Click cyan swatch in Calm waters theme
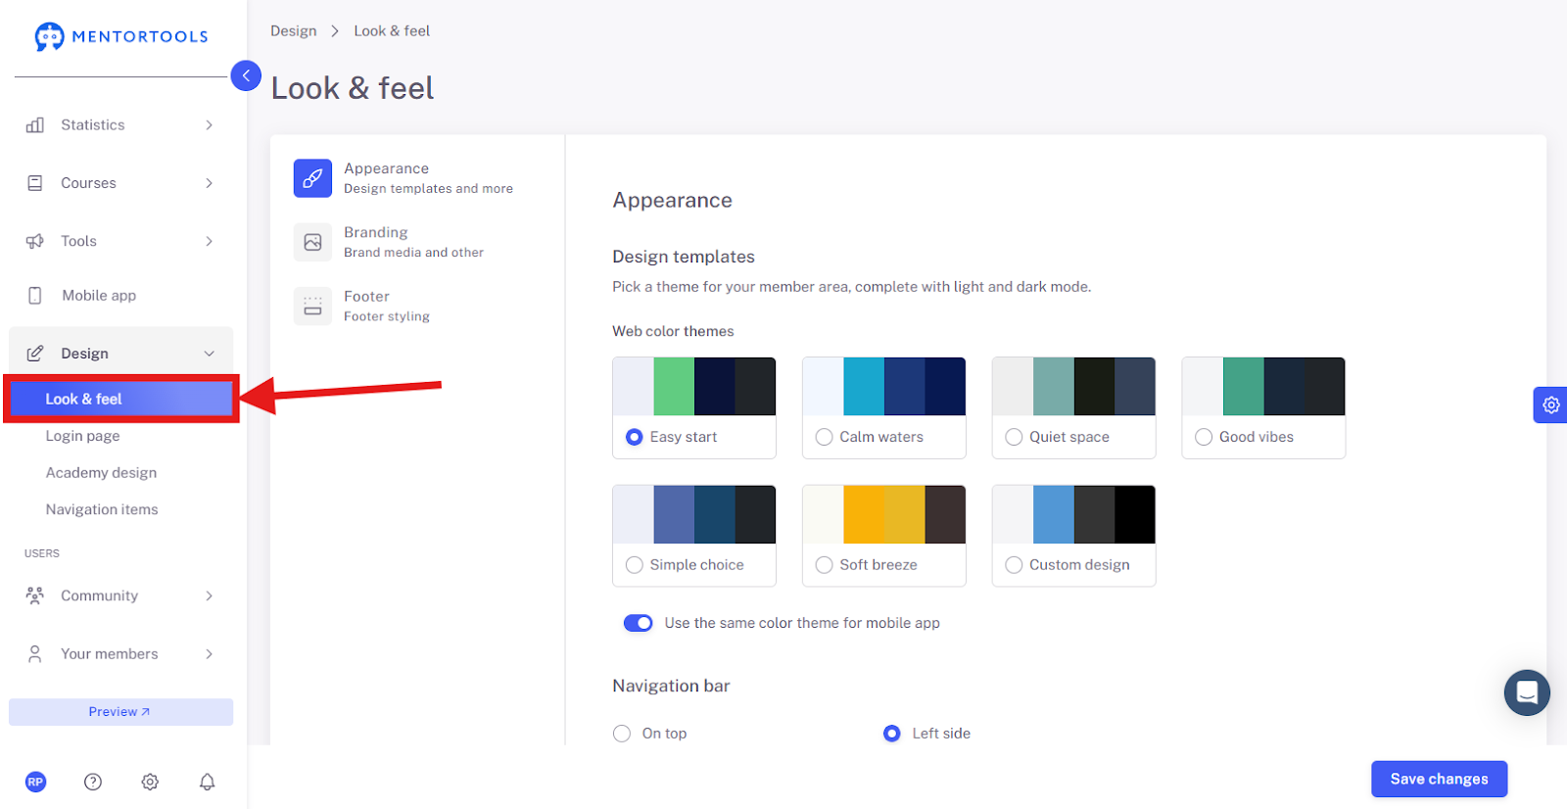Viewport: 1567px width, 809px height. pos(864,387)
